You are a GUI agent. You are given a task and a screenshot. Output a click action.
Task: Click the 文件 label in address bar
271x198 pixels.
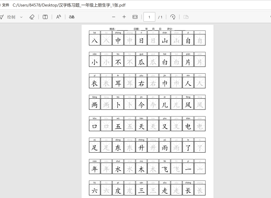6,5
